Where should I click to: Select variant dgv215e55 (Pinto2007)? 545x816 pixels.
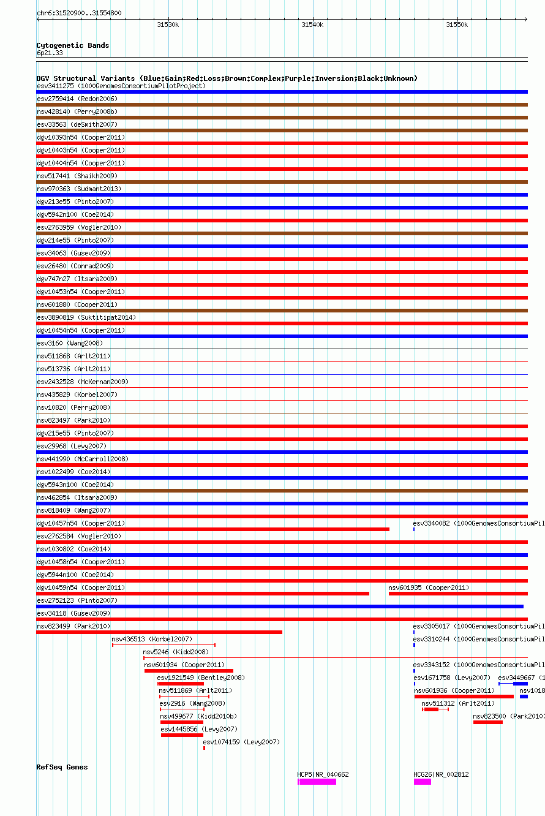pos(75,433)
